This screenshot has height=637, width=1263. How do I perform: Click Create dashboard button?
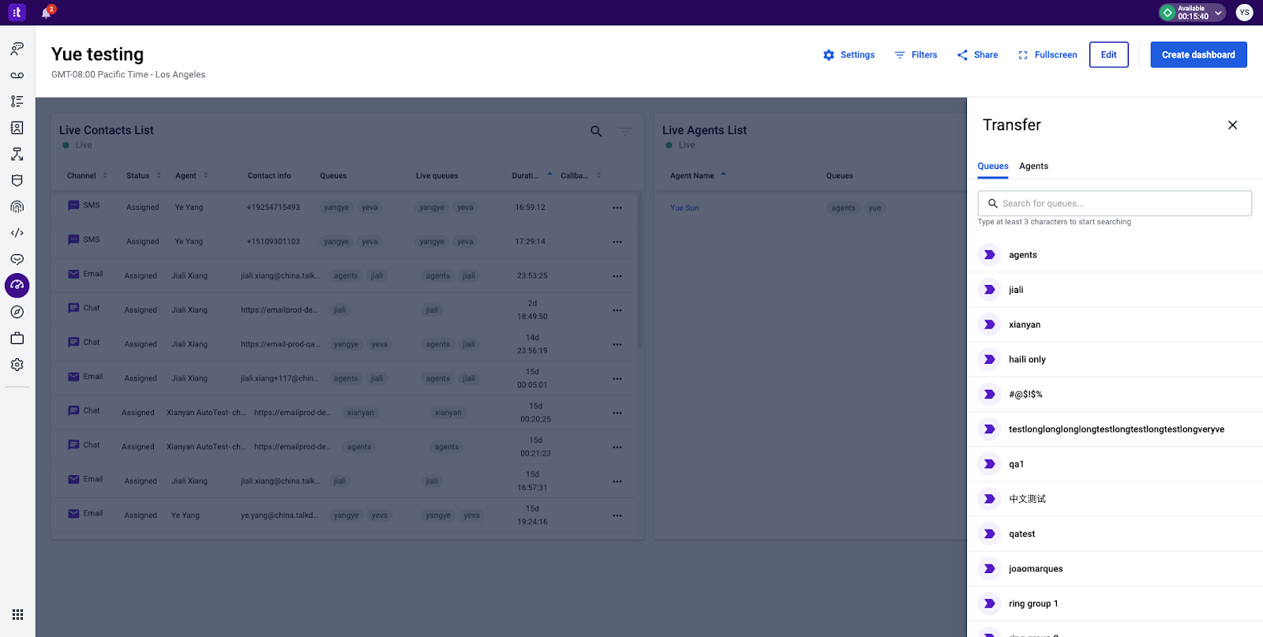coord(1198,54)
